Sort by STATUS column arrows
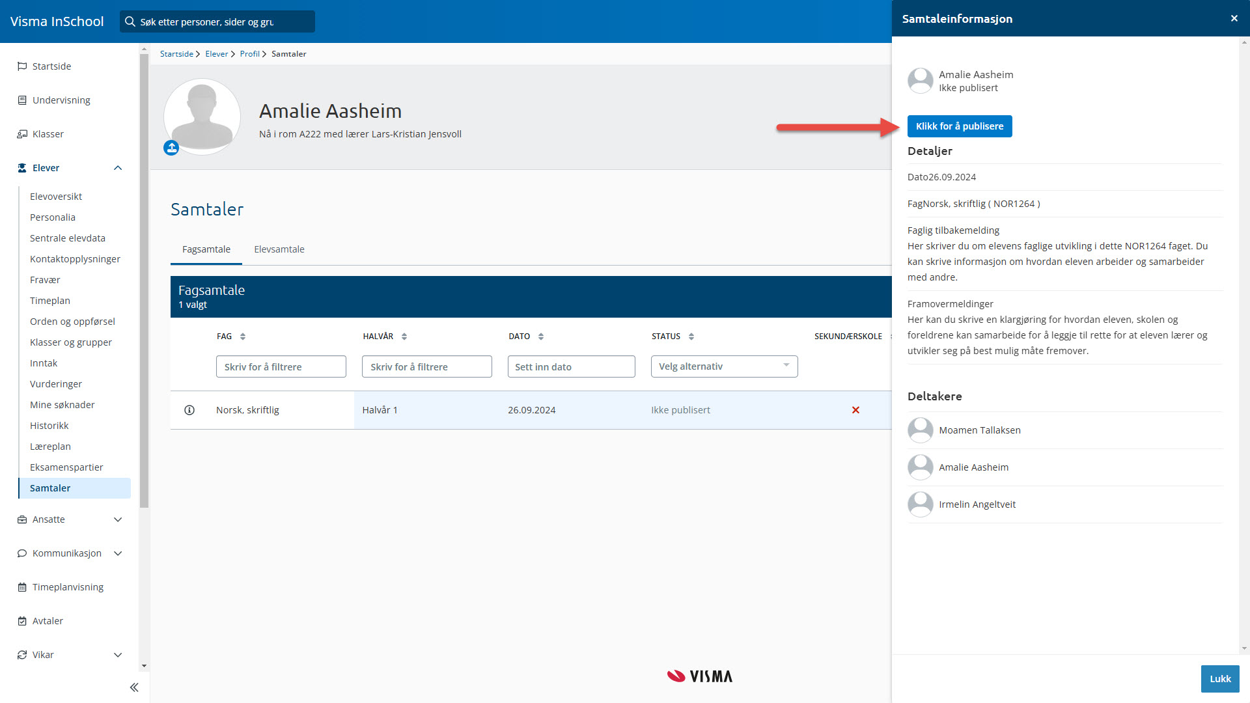Viewport: 1250px width, 703px height. [691, 337]
